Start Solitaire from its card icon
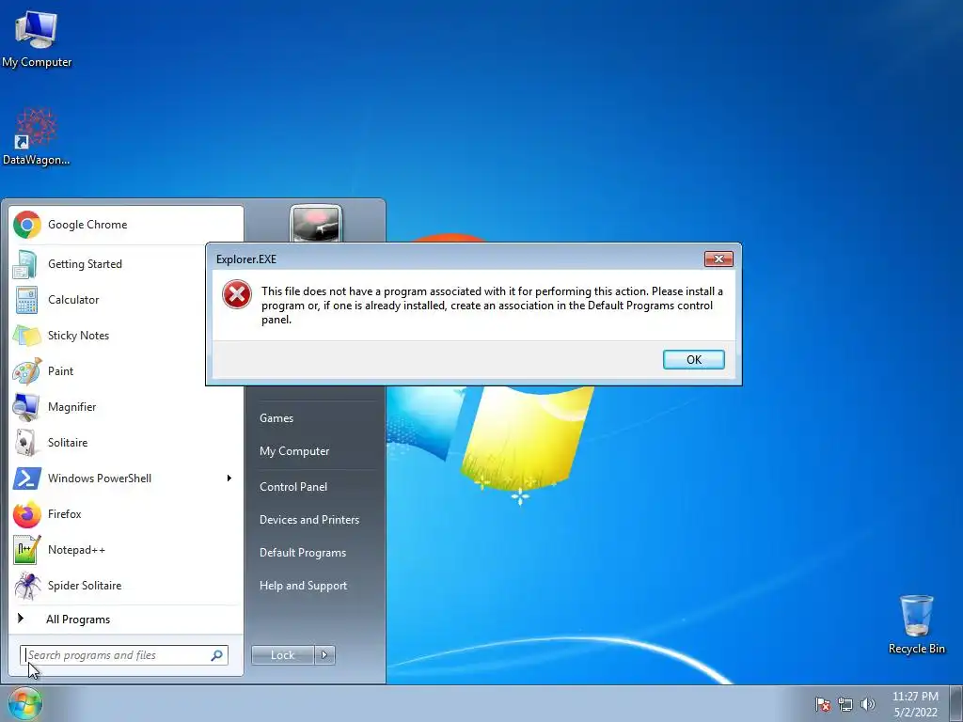The width and height of the screenshot is (963, 722). [27, 442]
